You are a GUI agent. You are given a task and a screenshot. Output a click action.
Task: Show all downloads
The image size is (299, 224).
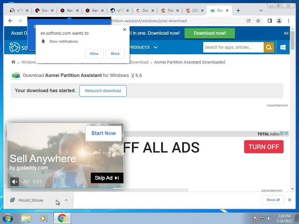(x=273, y=200)
